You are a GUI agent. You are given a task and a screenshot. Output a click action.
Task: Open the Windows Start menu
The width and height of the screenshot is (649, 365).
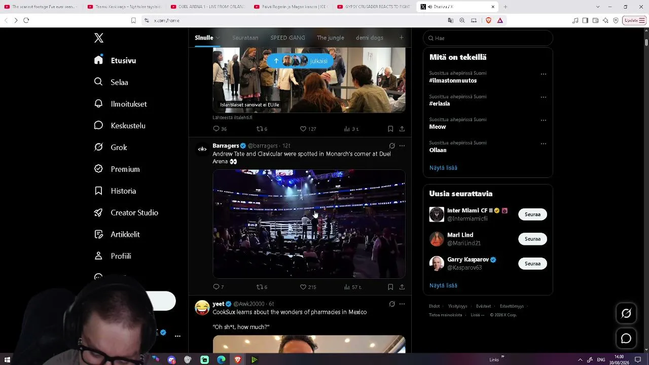pos(7,360)
